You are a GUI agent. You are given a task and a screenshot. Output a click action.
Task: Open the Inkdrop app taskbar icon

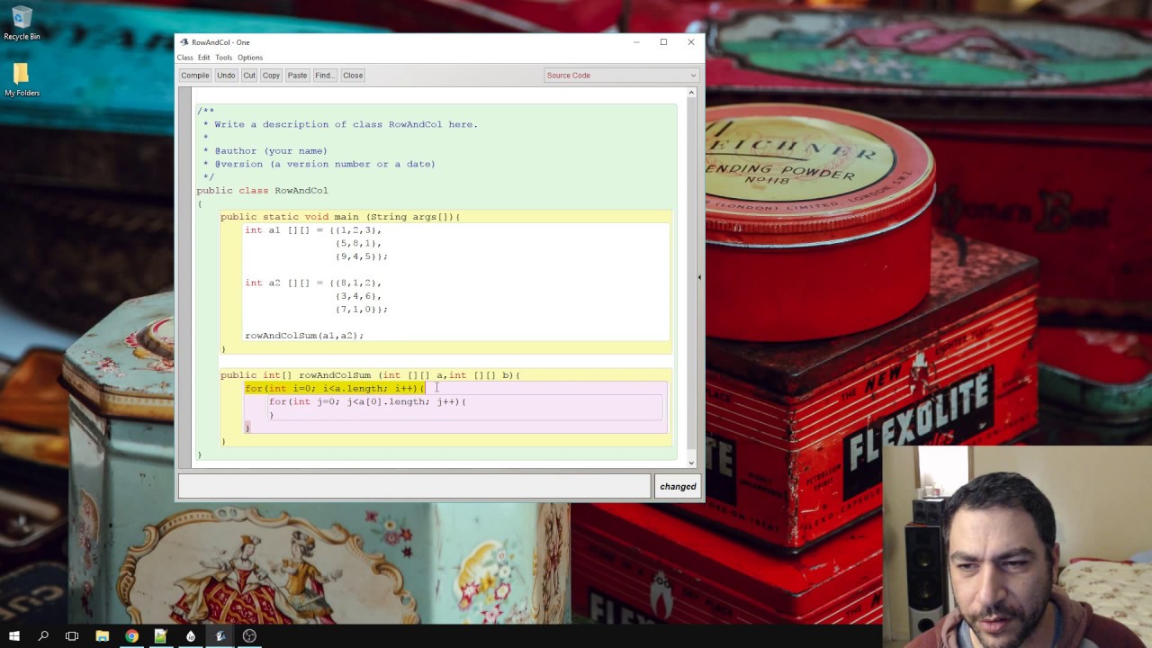(191, 636)
